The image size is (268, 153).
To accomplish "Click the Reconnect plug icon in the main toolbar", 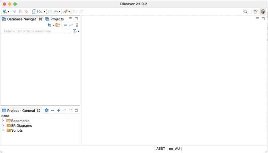I will [21, 12].
